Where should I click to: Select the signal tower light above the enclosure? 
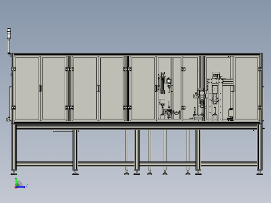(9, 34)
